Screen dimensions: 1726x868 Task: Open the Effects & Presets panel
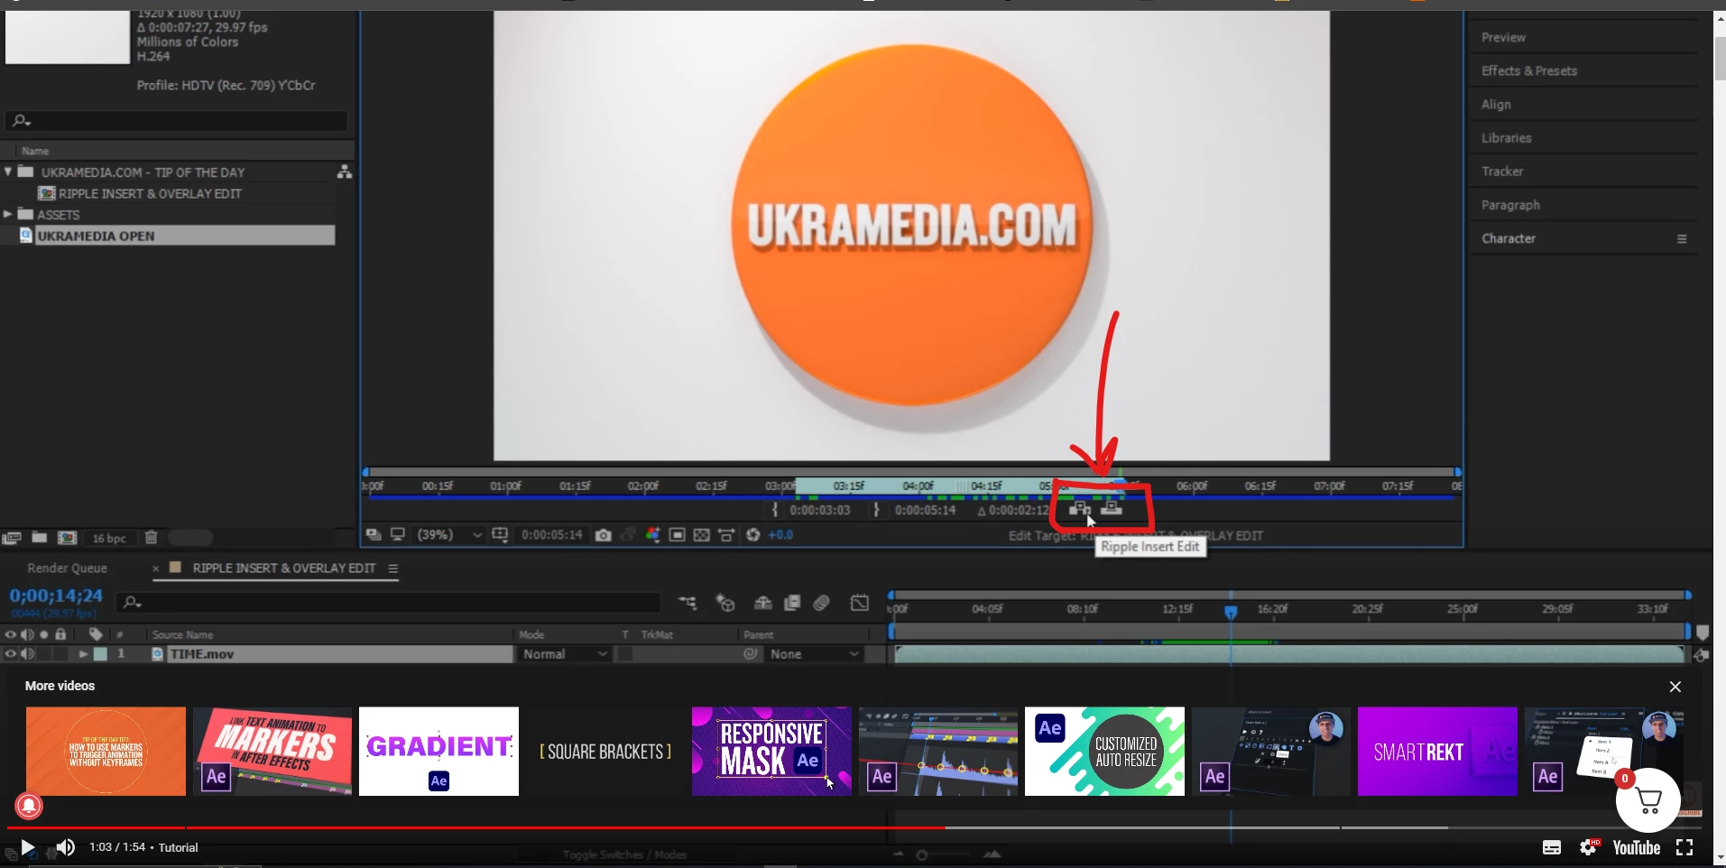click(1529, 70)
